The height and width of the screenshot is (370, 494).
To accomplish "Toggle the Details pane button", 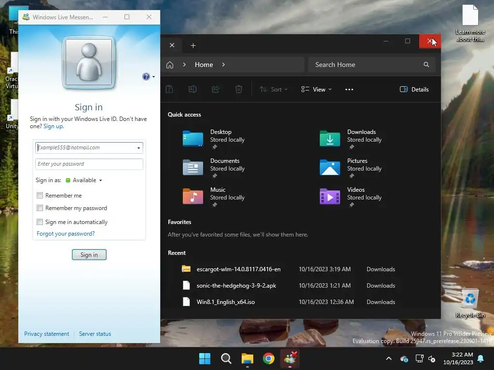I will tap(414, 89).
